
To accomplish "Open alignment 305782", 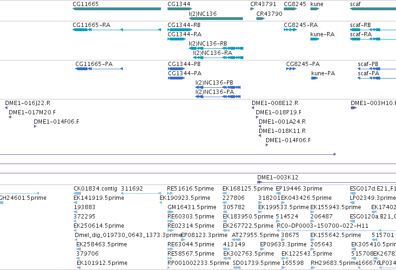I will coord(234,207).
